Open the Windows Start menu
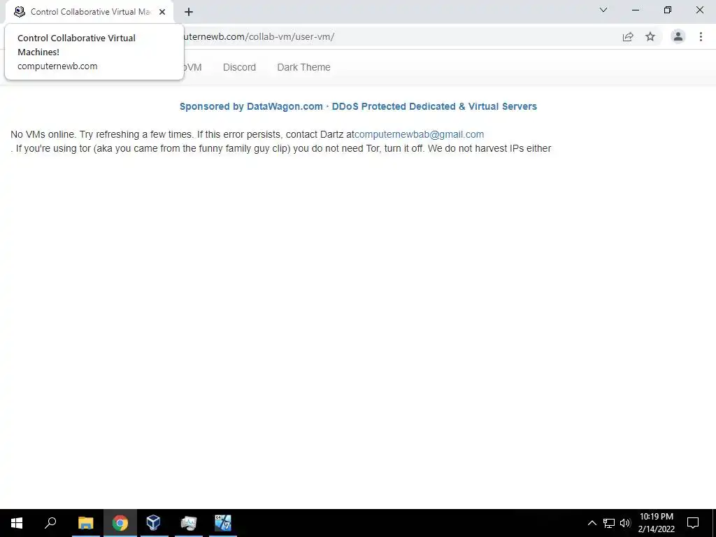Image resolution: width=716 pixels, height=537 pixels. tap(17, 523)
